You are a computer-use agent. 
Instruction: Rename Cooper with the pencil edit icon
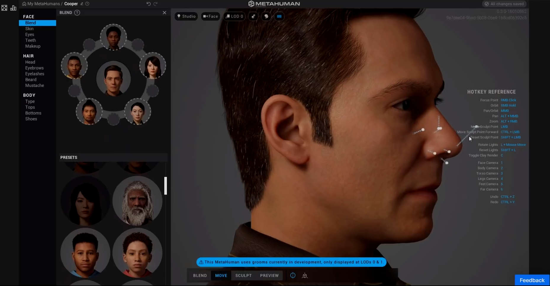(82, 4)
